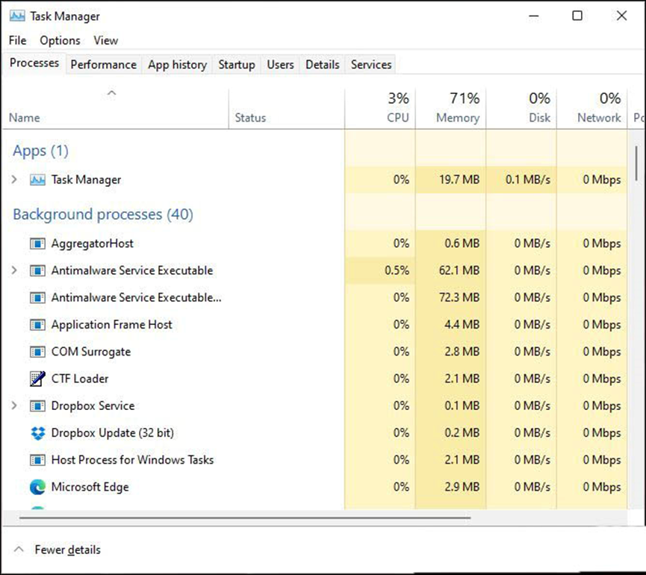Sort processes by CPU column header
Viewport: 646px width, 575px height.
pos(397,108)
